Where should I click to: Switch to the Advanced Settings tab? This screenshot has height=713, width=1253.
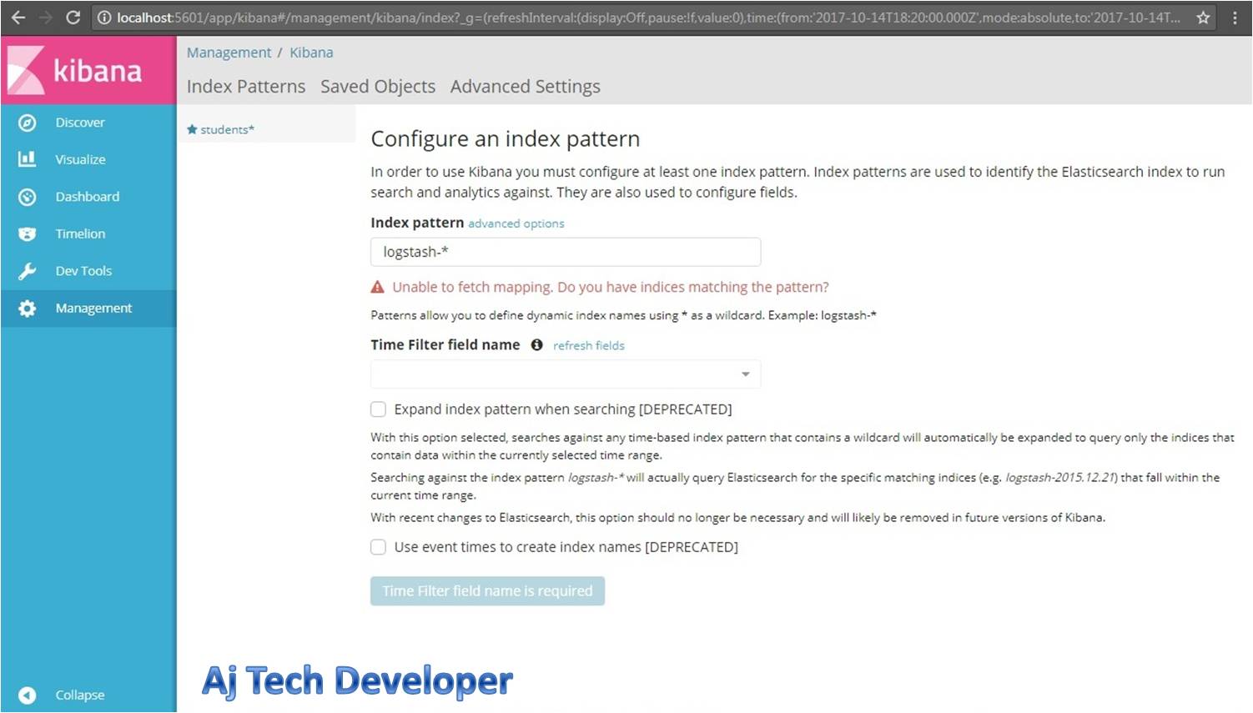[526, 87]
